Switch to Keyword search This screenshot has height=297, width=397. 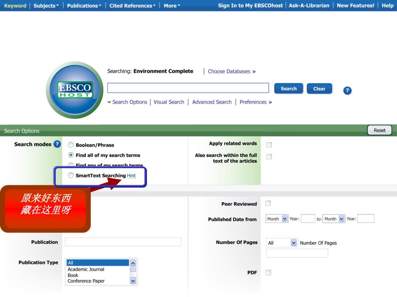(15, 5)
